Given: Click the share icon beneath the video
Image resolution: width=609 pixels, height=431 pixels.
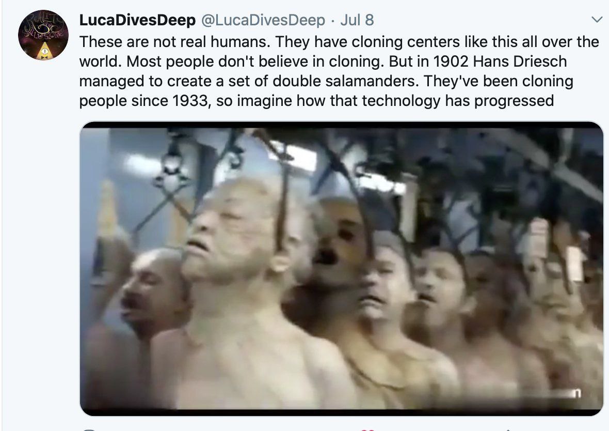Looking at the screenshot, I should [508, 430].
